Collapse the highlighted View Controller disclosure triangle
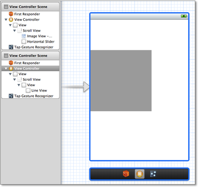Screen dimensions: 198x187 point(6,68)
